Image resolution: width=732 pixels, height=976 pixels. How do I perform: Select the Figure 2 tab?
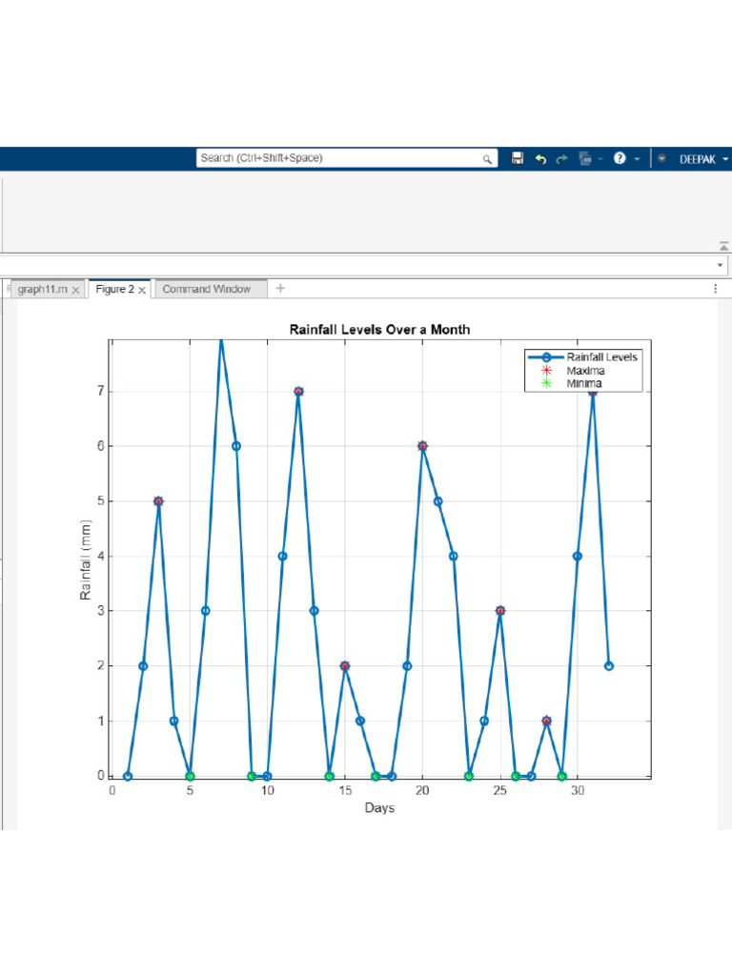114,289
